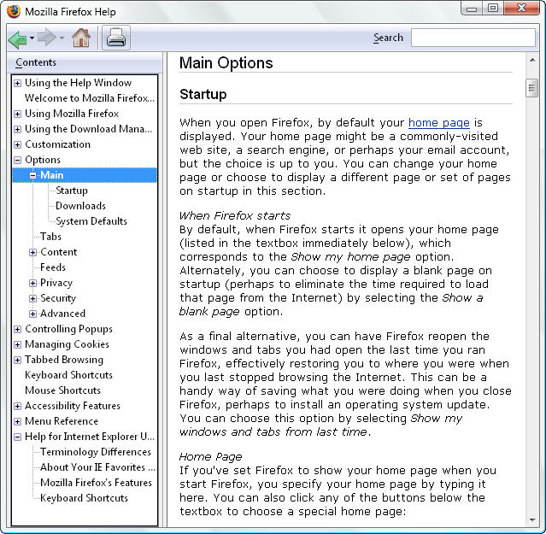Click the 'Home Page' italic subheading
Screen dimensions: 546x534
(211, 457)
